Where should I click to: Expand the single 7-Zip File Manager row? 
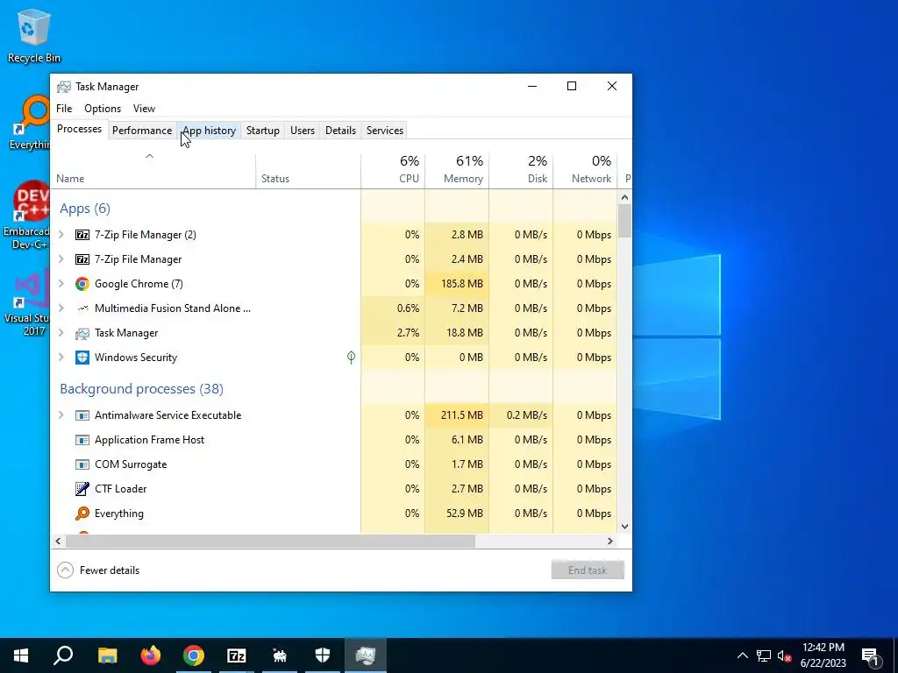[x=61, y=259]
